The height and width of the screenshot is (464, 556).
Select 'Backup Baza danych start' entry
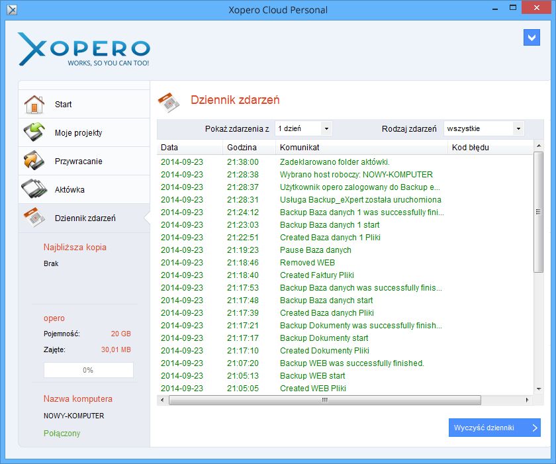point(345,301)
